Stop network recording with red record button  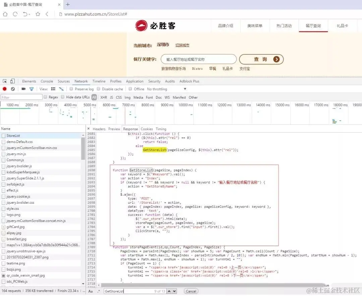pyautogui.click(x=5, y=89)
